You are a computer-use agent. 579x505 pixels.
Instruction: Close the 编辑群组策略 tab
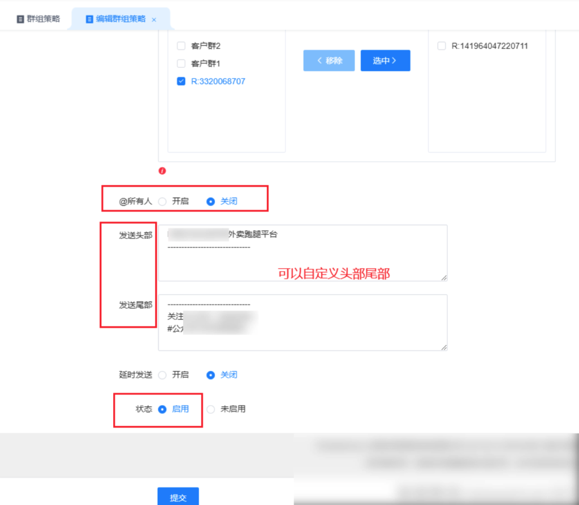point(154,18)
